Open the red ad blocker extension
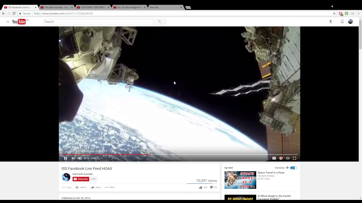The height and width of the screenshot is (203, 362). pyautogui.click(x=341, y=13)
